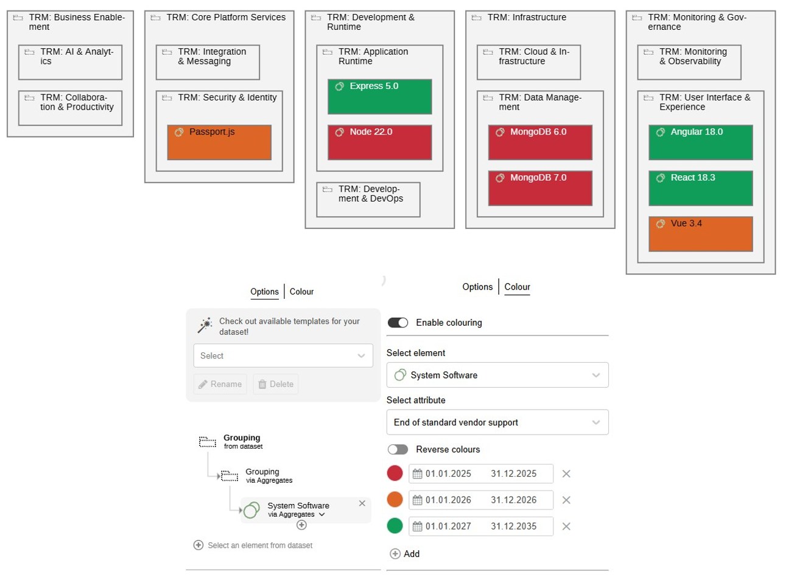Select the MongoDB 7.0 box
Viewport: 797px width, 588px height.
coord(540,189)
